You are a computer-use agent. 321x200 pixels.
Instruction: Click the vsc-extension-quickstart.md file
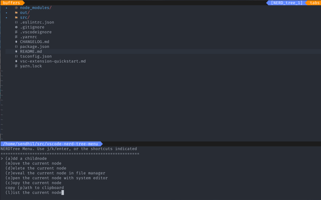click(53, 61)
